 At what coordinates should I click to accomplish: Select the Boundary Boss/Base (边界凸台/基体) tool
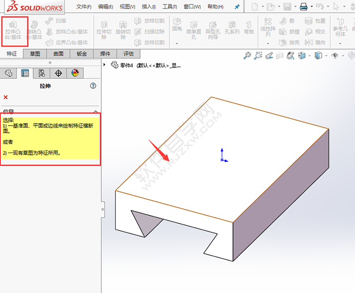pos(67,42)
